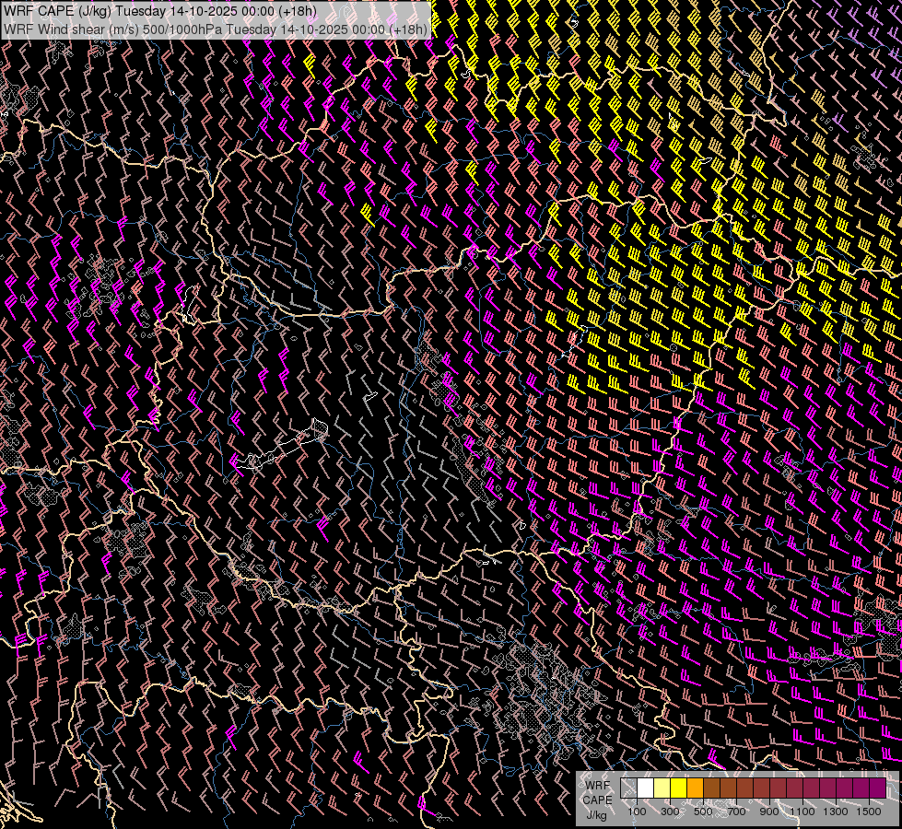Click the 900 legend scale label
Screen dimensions: 902x829
(x=769, y=811)
